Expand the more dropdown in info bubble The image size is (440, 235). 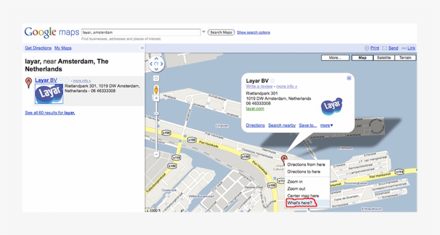(326, 126)
